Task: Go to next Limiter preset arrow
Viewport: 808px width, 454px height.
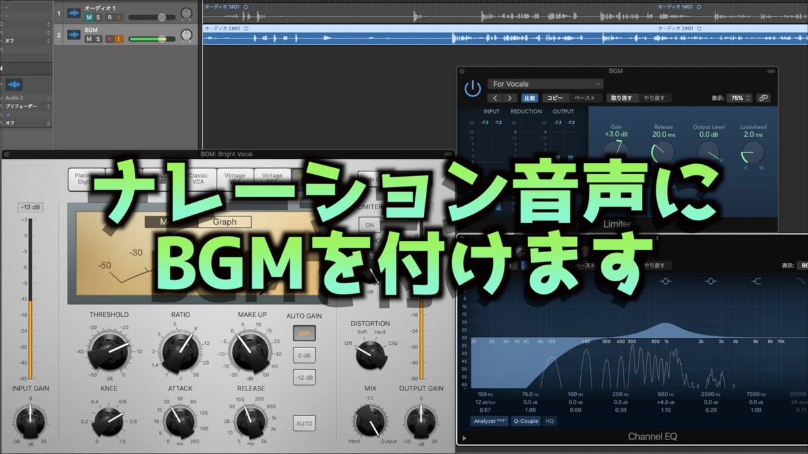Action: [x=509, y=98]
